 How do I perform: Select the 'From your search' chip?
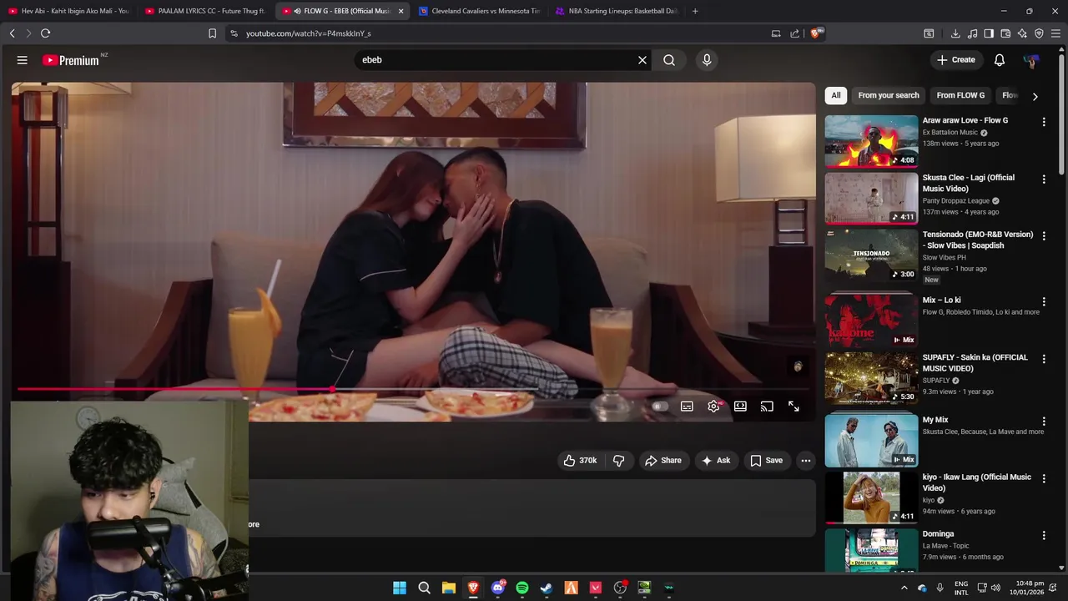[x=889, y=95]
